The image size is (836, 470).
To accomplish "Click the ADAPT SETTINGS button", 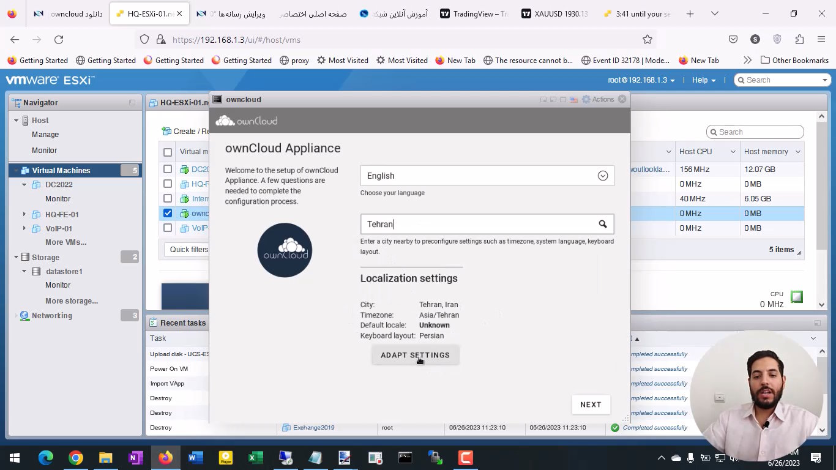I will pyautogui.click(x=416, y=355).
